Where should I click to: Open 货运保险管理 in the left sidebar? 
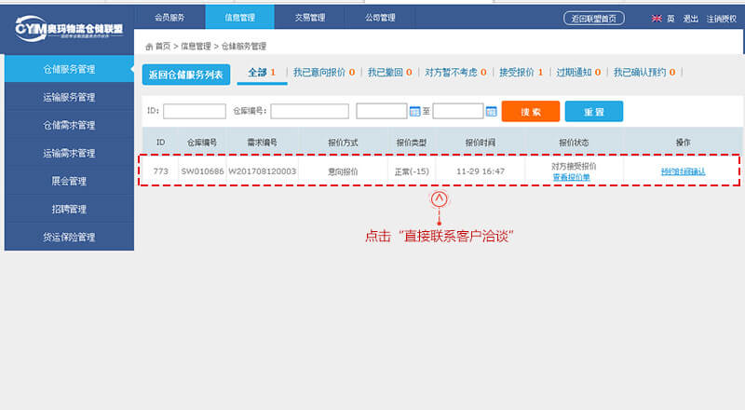point(69,237)
